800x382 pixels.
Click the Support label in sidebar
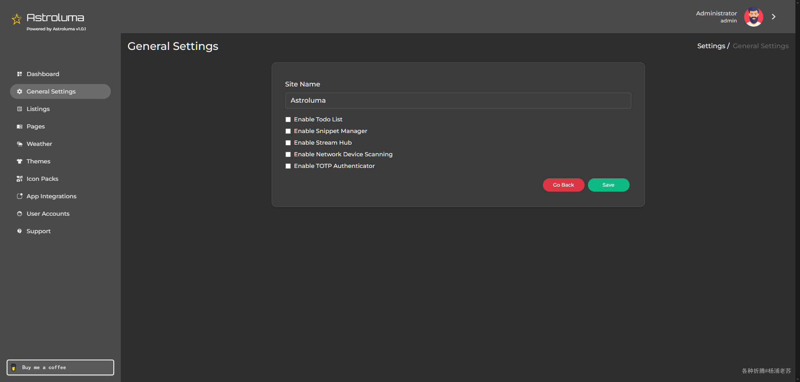tap(39, 231)
